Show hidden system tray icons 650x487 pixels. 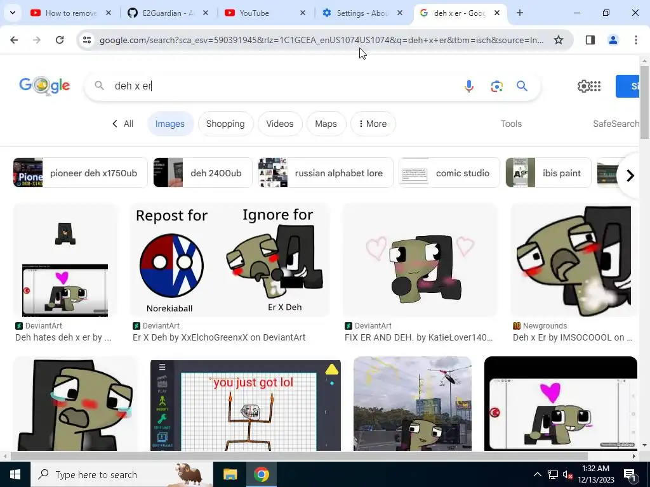point(537,474)
